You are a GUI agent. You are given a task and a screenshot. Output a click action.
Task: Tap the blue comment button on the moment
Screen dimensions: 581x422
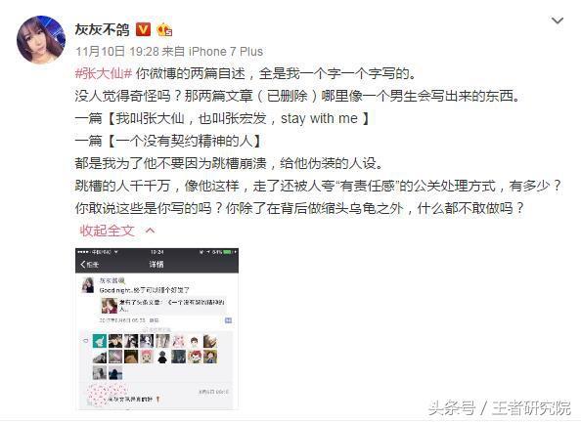click(x=228, y=320)
